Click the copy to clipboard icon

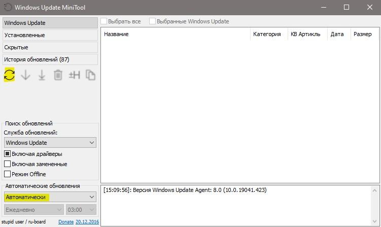tap(90, 75)
